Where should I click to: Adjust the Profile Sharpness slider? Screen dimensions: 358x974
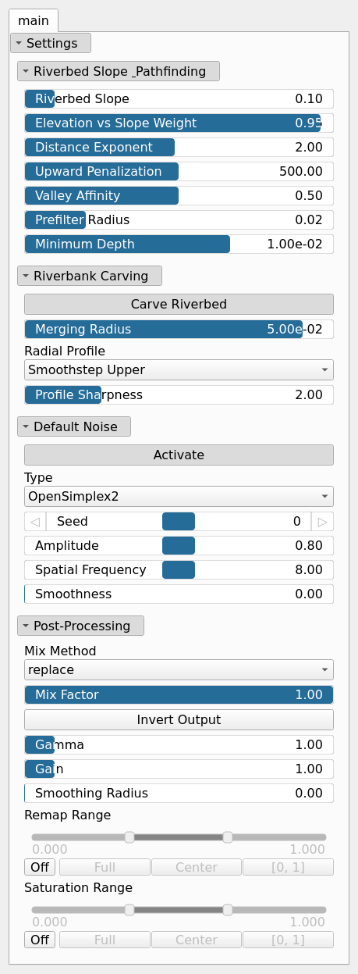[179, 394]
